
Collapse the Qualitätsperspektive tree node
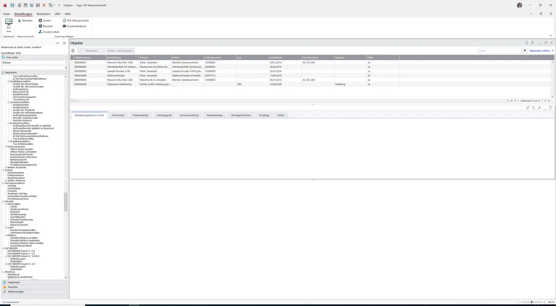pyautogui.click(x=9, y=81)
